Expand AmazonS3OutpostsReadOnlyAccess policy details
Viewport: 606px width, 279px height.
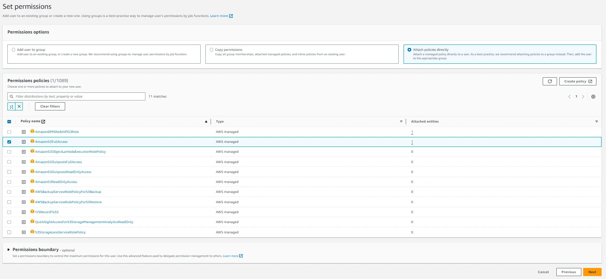click(24, 172)
